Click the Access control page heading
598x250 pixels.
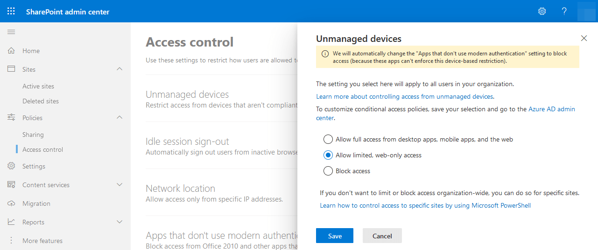point(190,42)
